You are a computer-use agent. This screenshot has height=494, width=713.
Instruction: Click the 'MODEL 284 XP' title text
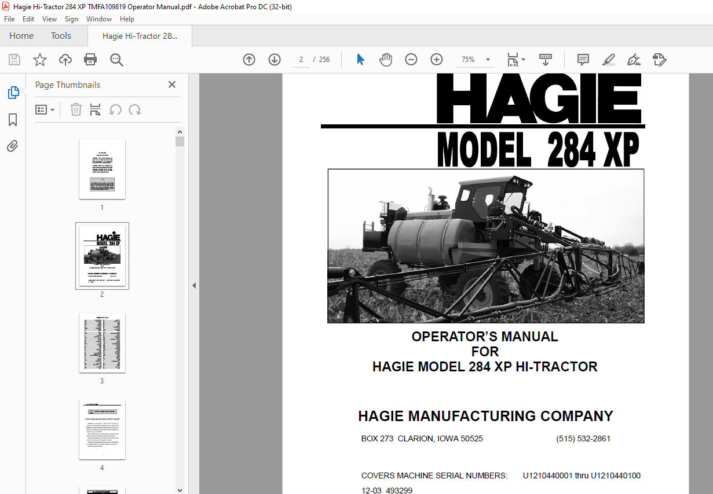click(538, 150)
